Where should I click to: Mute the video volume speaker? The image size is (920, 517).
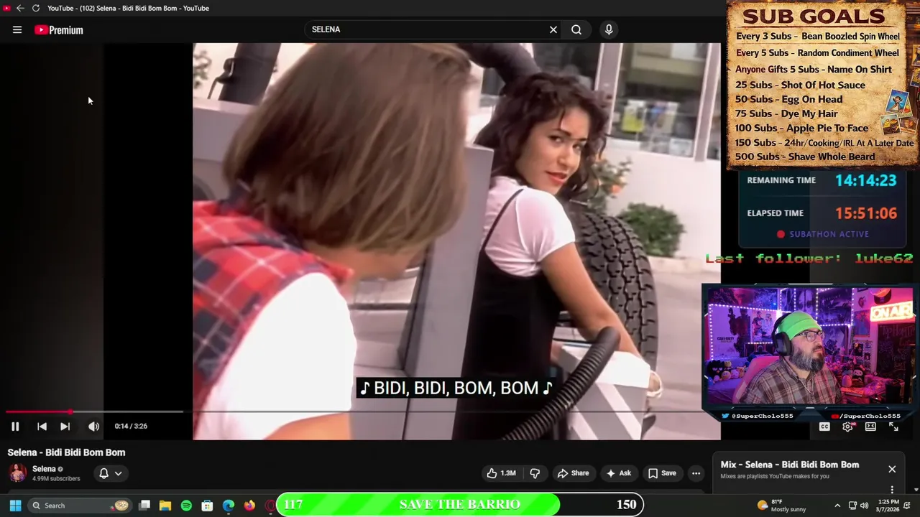click(x=93, y=427)
